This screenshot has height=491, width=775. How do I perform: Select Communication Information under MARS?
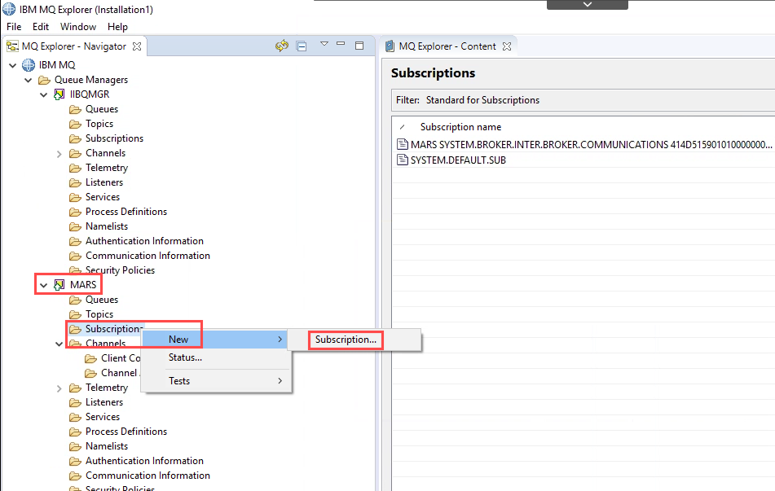148,476
